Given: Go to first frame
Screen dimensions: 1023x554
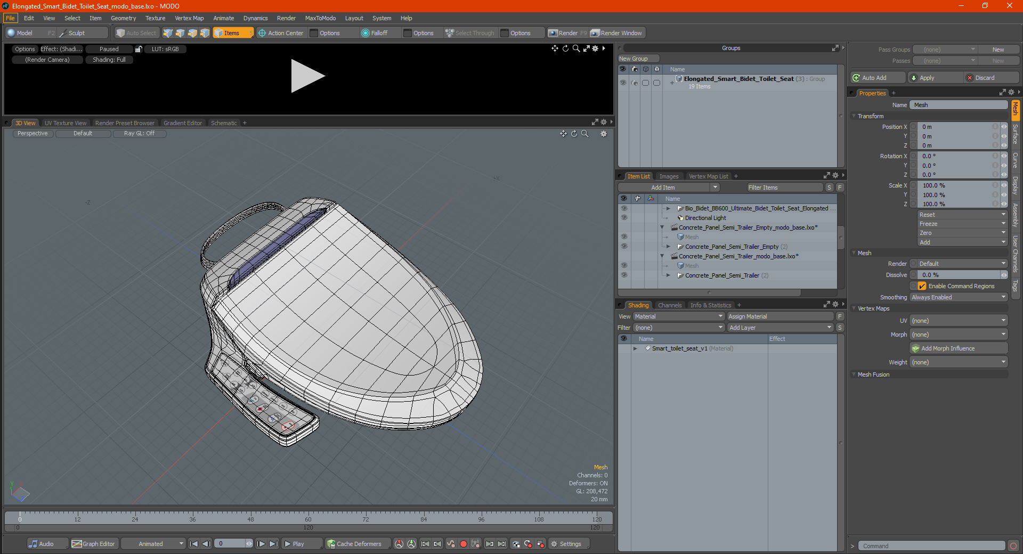Looking at the screenshot, I should 194,544.
